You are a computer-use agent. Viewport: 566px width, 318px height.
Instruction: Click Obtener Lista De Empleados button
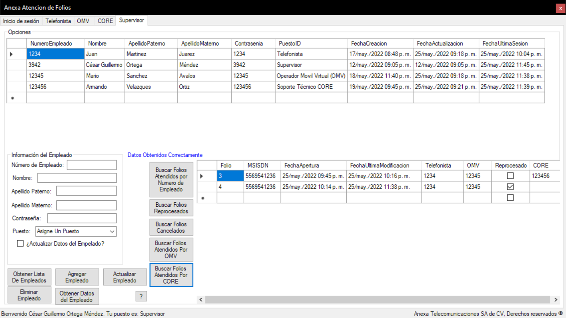29,277
